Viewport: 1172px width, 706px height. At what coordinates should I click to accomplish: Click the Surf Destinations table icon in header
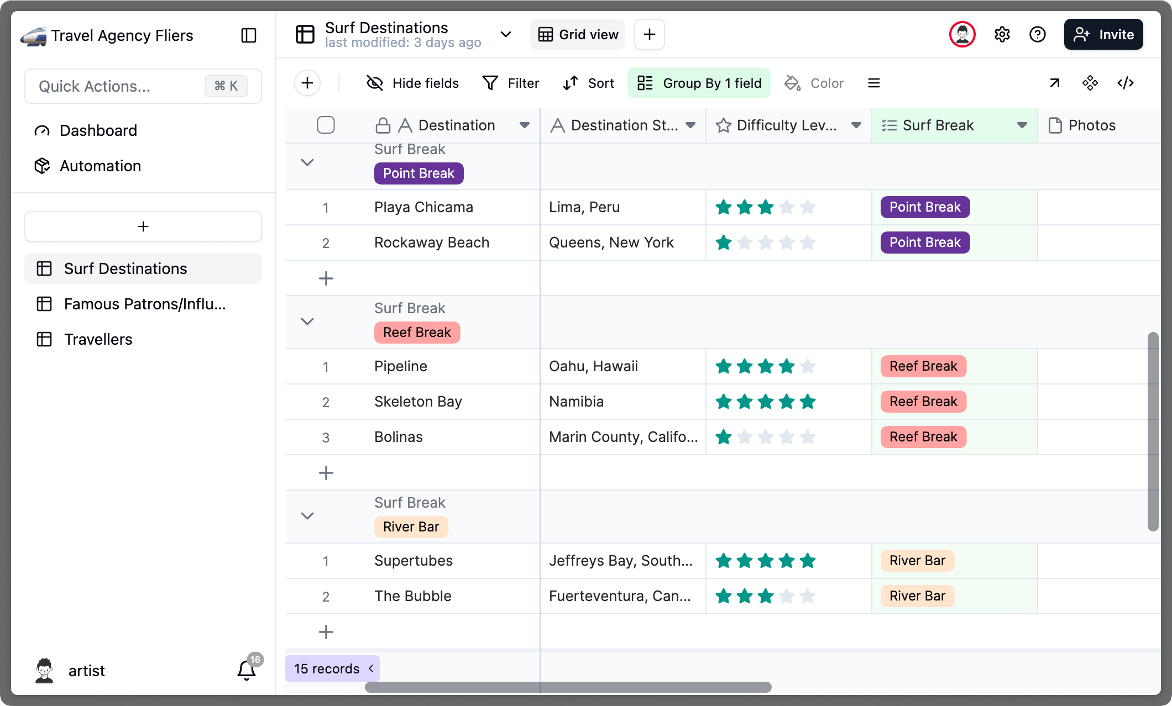coord(305,34)
